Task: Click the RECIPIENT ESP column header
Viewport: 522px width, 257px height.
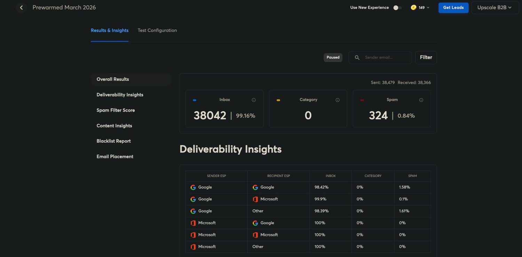Action: click(278, 176)
